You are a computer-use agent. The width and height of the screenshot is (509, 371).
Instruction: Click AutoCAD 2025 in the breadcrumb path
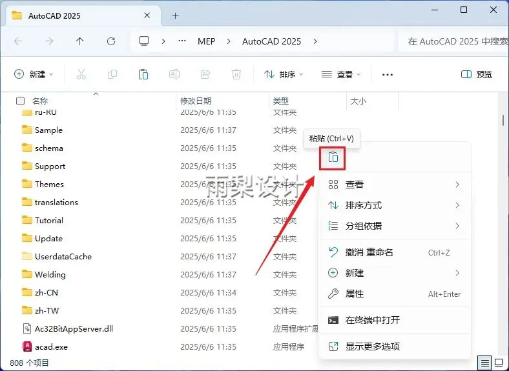point(272,41)
